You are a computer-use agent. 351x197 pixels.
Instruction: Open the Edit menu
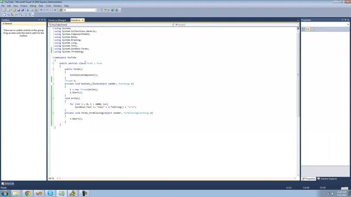pyautogui.click(x=9, y=6)
